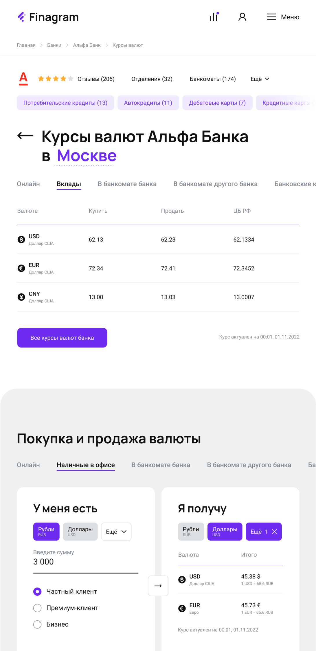The image size is (316, 651).
Task: Open the user profile icon
Action: 242,17
